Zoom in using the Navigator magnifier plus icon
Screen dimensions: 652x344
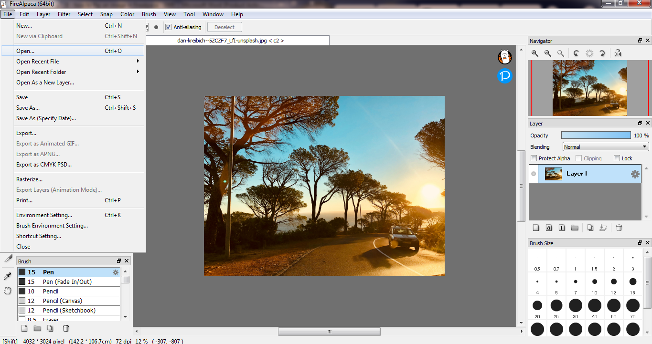pyautogui.click(x=535, y=53)
